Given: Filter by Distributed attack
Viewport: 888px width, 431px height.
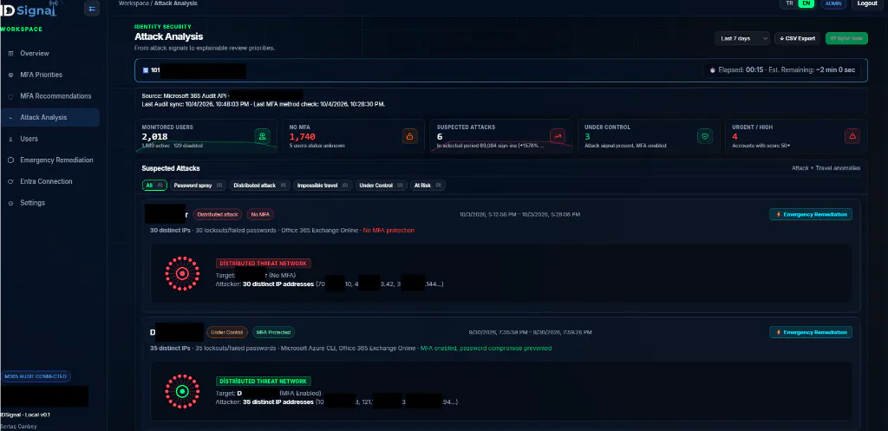Looking at the screenshot, I should pos(261,186).
